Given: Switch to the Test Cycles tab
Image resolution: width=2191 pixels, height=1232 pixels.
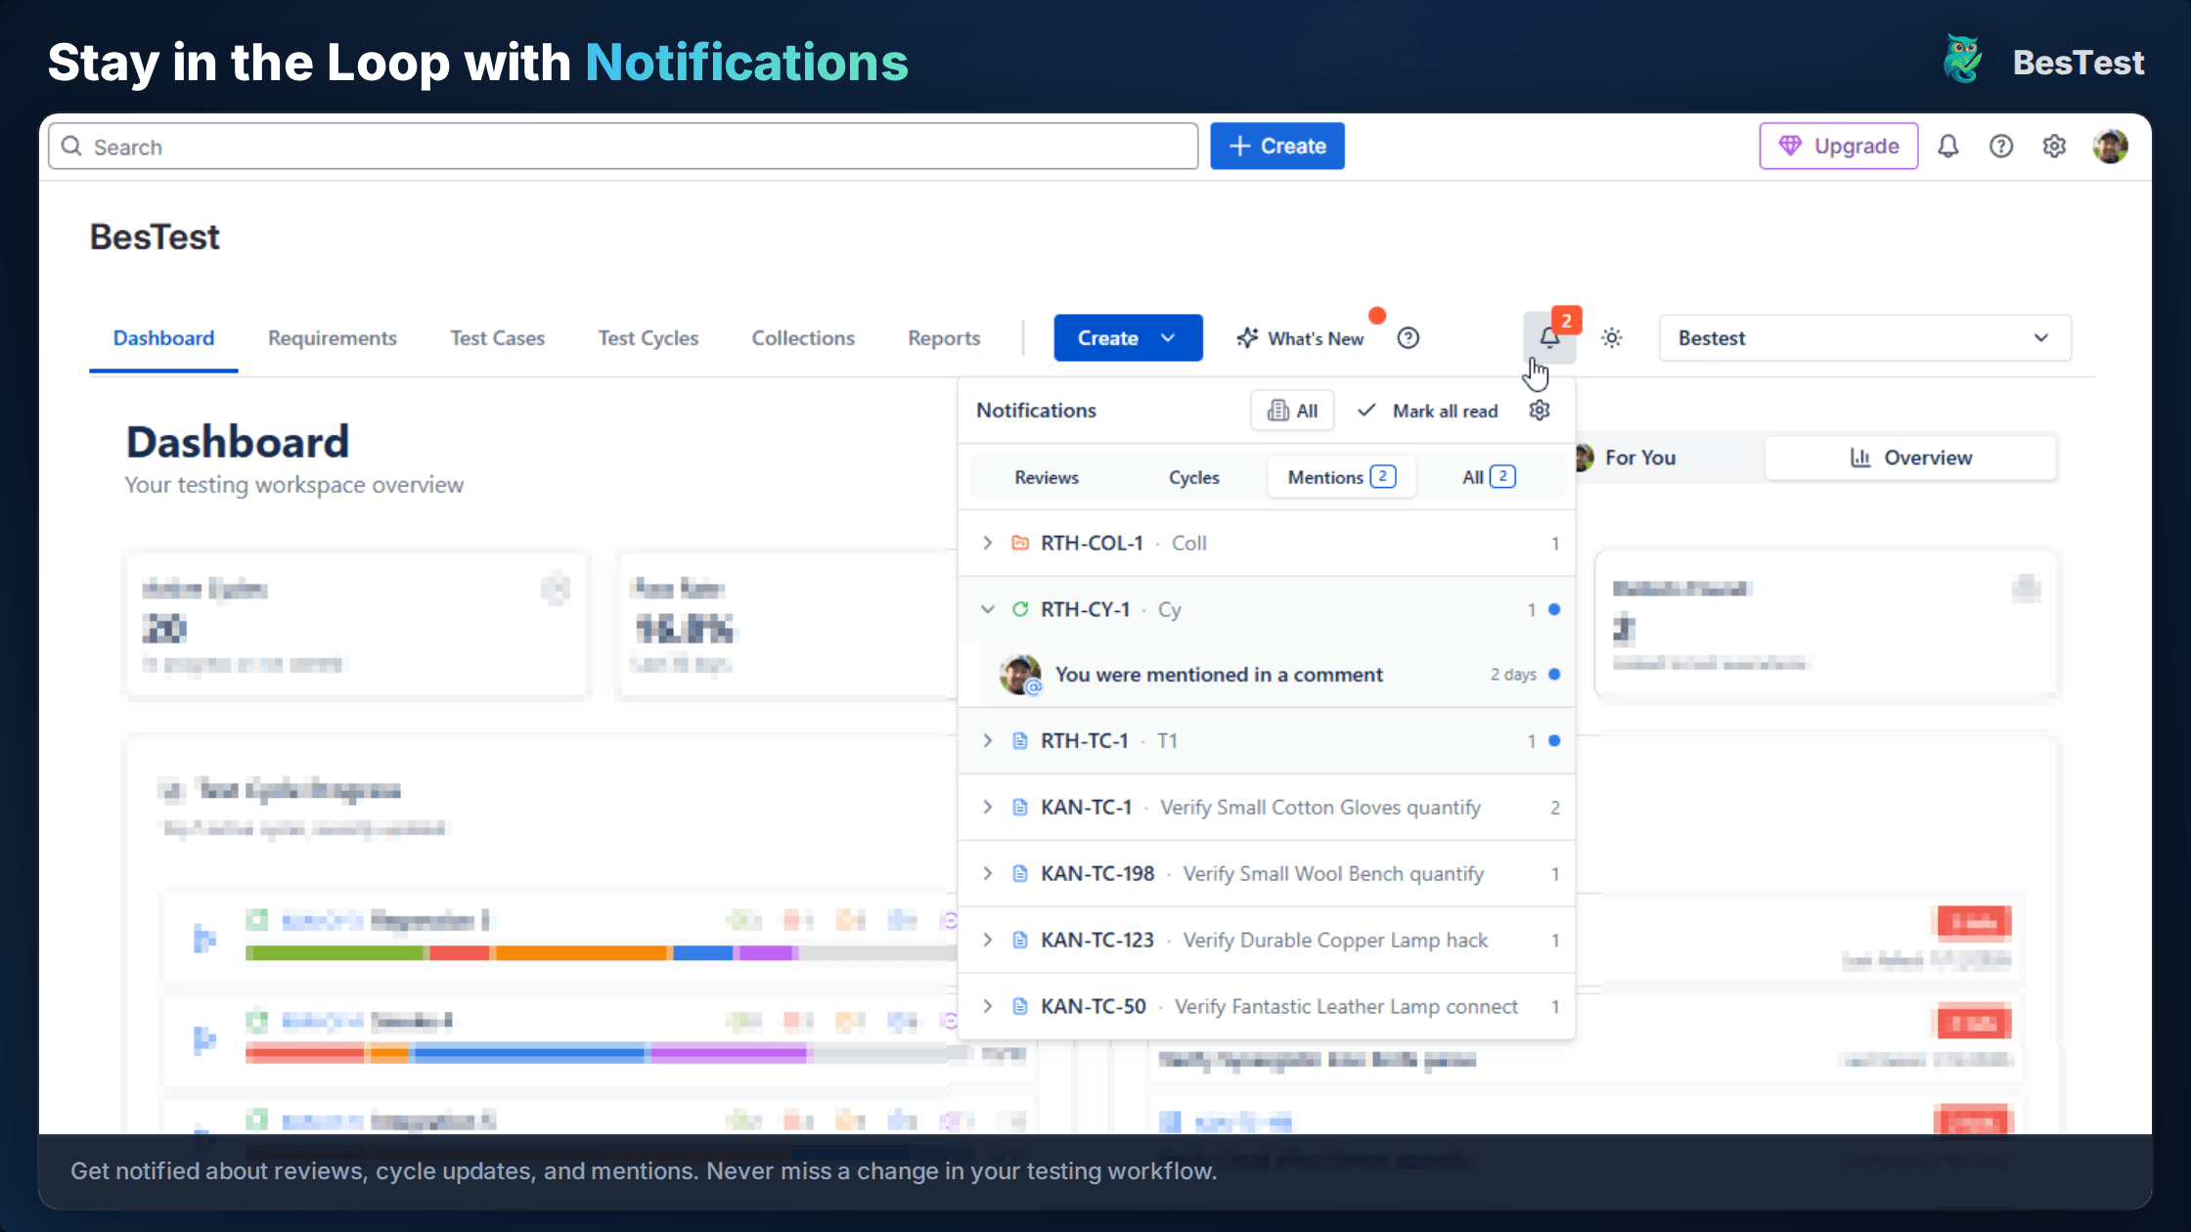Looking at the screenshot, I should [x=648, y=337].
